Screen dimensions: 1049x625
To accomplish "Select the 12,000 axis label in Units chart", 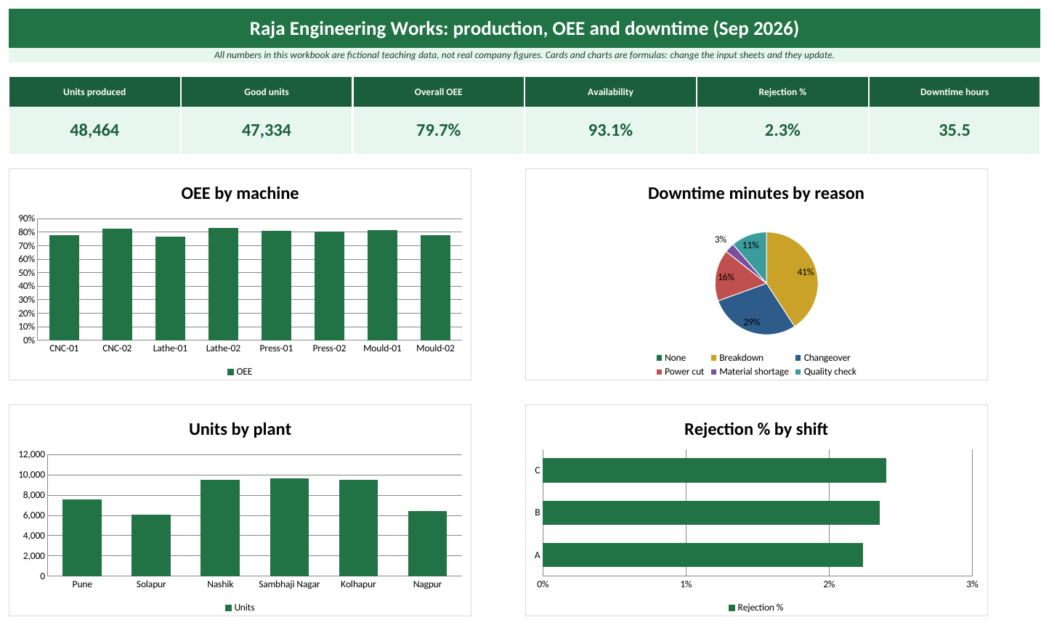I will point(32,454).
